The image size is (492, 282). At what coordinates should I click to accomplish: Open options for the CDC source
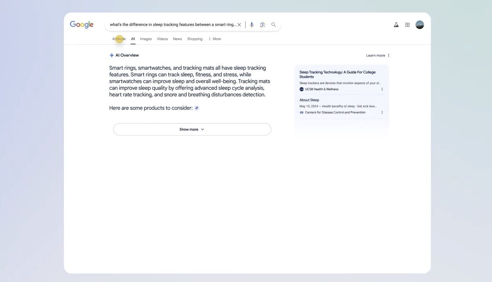tap(382, 112)
